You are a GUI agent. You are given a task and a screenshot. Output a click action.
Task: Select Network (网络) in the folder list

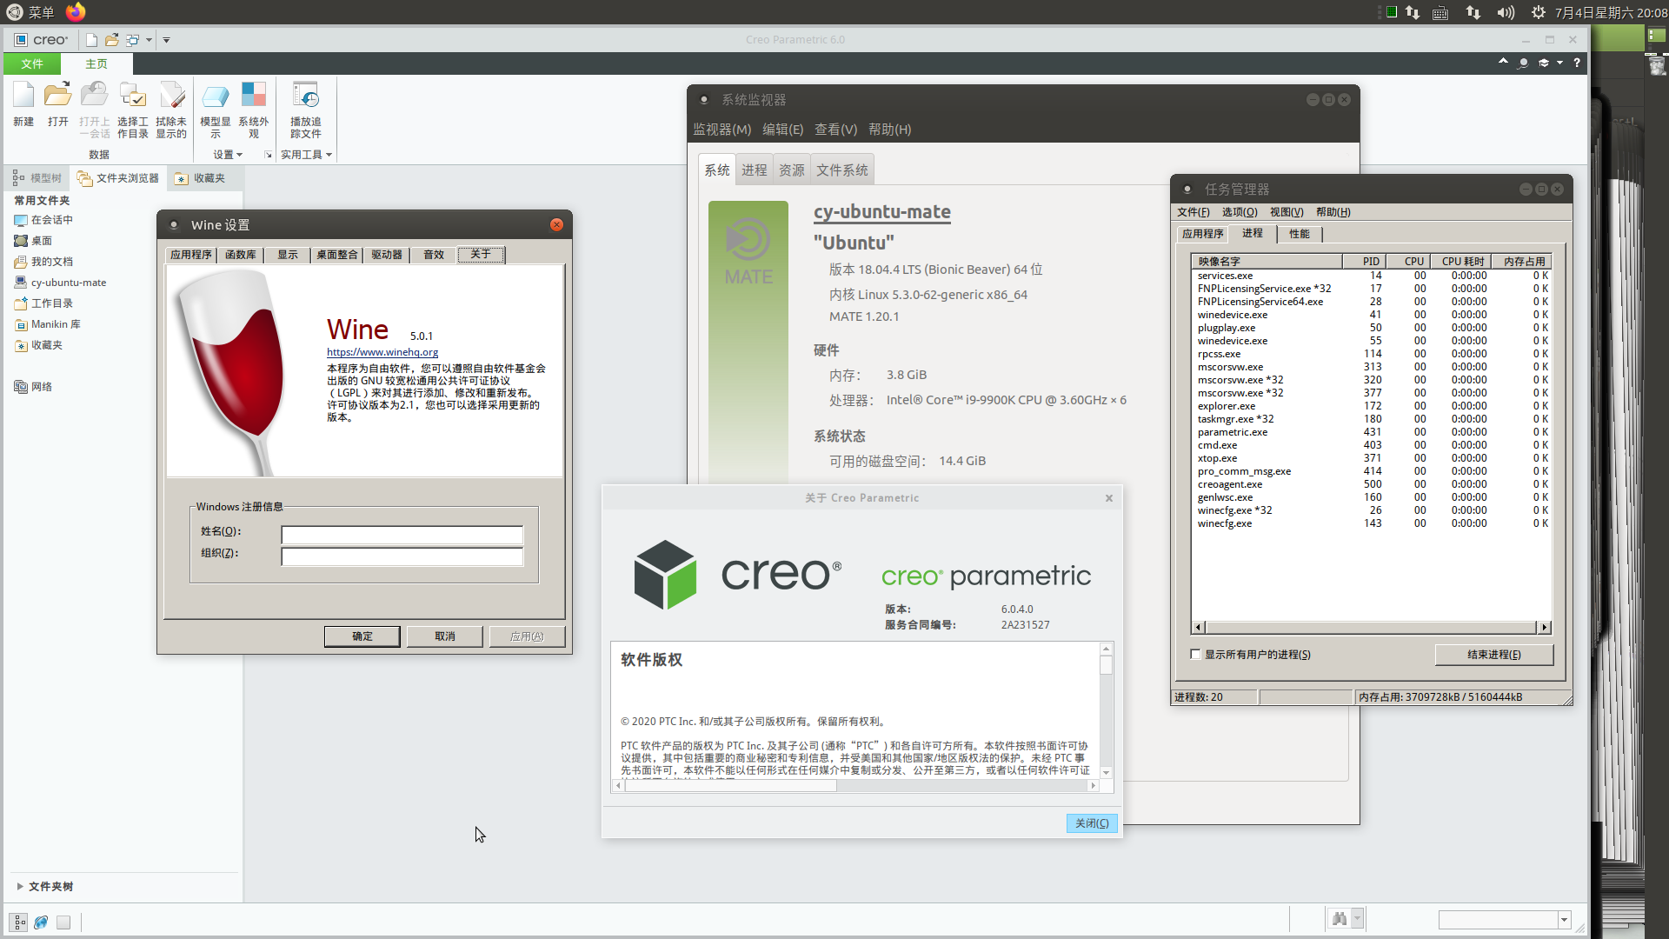pos(42,387)
